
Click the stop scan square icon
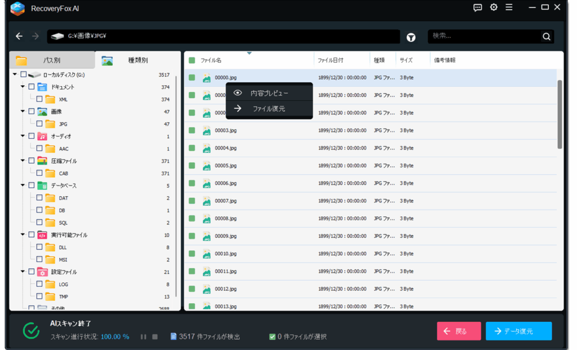tap(155, 336)
